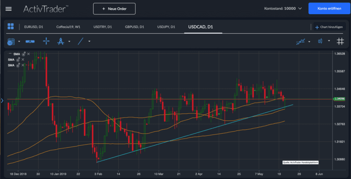The width and height of the screenshot is (351, 179).
Task: Open settings gear of topmost SMA
Action: click(x=24, y=54)
